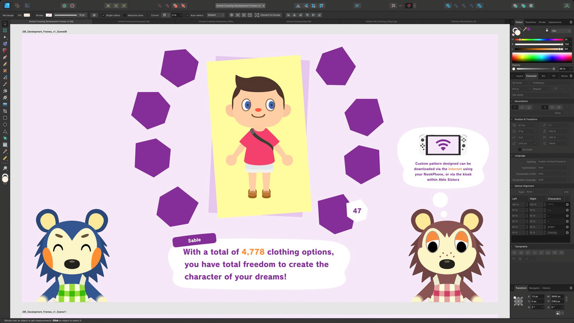Open the stroke settings gear icon
The image size is (574, 323).
coord(94,15)
